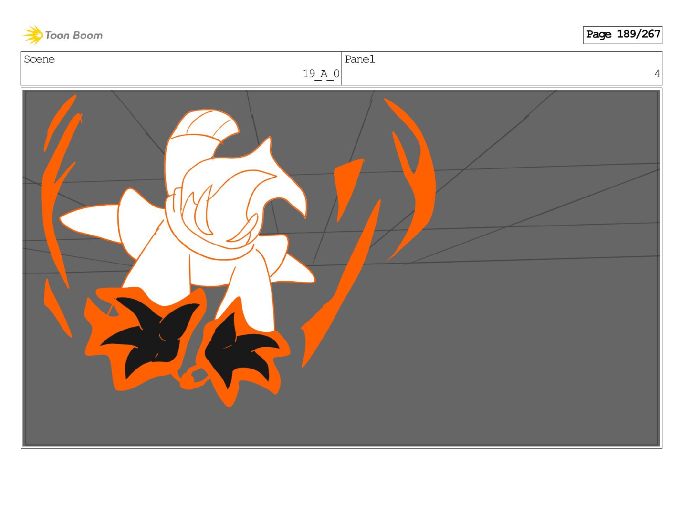Screen dimensions: 684x528
Task: Select the Panel label text
Action: pyautogui.click(x=360, y=59)
